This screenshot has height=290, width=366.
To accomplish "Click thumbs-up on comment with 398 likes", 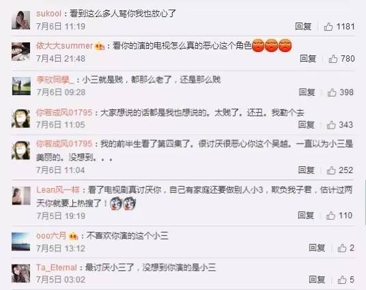I will pos(332,92).
